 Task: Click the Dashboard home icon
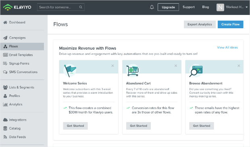pyautogui.click(x=5, y=22)
